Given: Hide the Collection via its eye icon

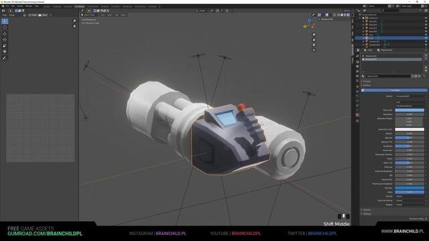Looking at the screenshot, I should [426, 18].
